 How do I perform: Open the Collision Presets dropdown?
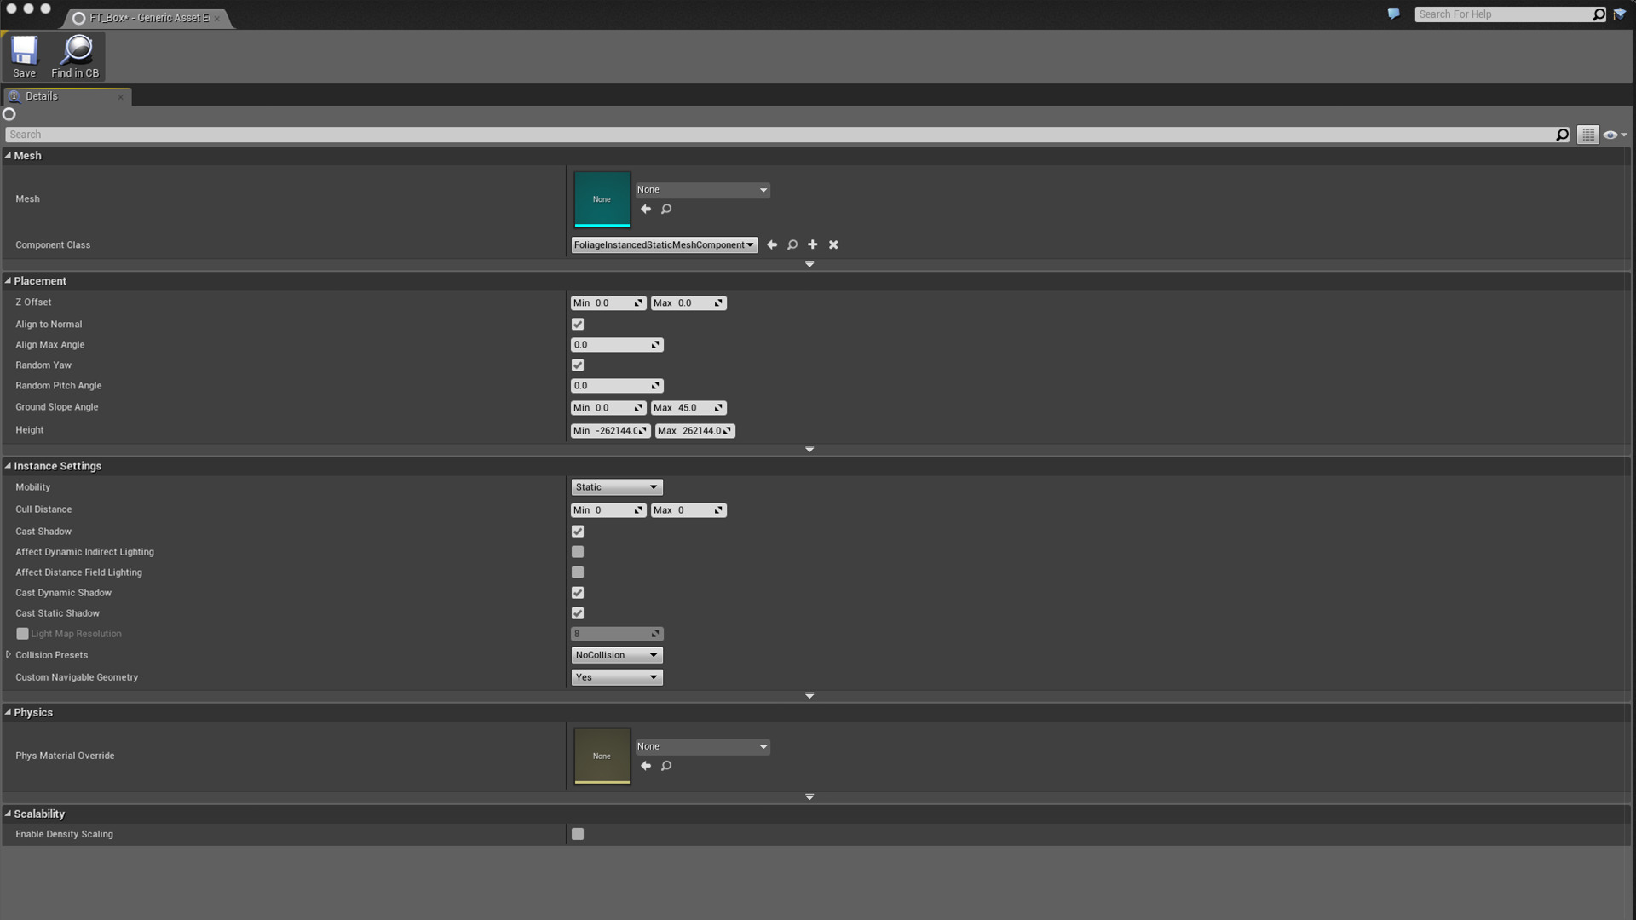coord(616,654)
